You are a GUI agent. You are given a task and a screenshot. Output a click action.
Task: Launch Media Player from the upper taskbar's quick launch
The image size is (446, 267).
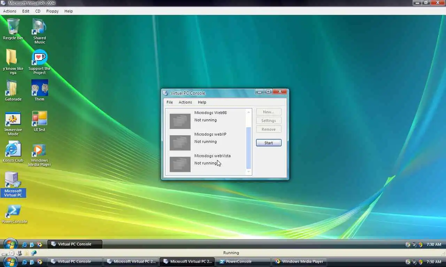40,244
